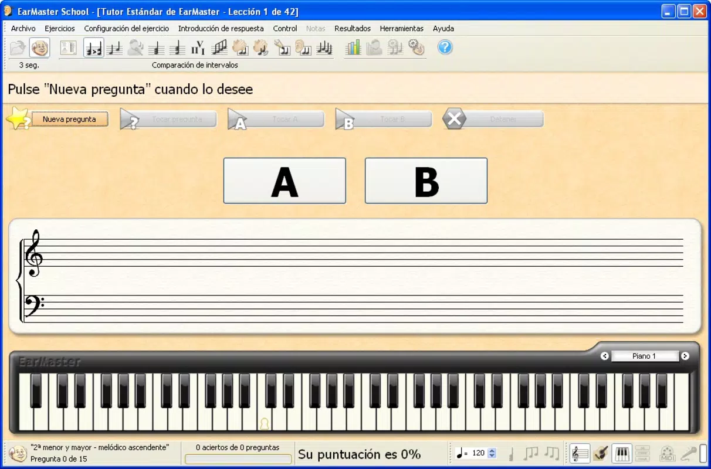The height and width of the screenshot is (469, 711).
Task: Open the Control menu
Action: (285, 28)
